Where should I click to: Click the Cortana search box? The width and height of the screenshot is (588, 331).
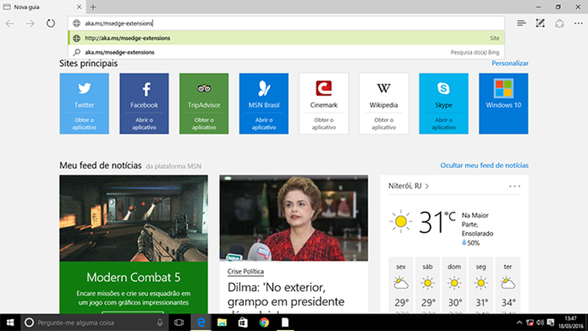click(x=95, y=323)
